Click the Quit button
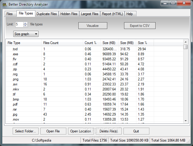The height and width of the screenshot is (146, 193). tap(136, 131)
